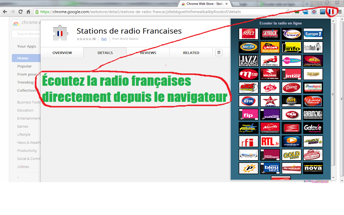This screenshot has height=215, width=344.
Task: Play the Nostalgie station
Action: (x=313, y=74)
